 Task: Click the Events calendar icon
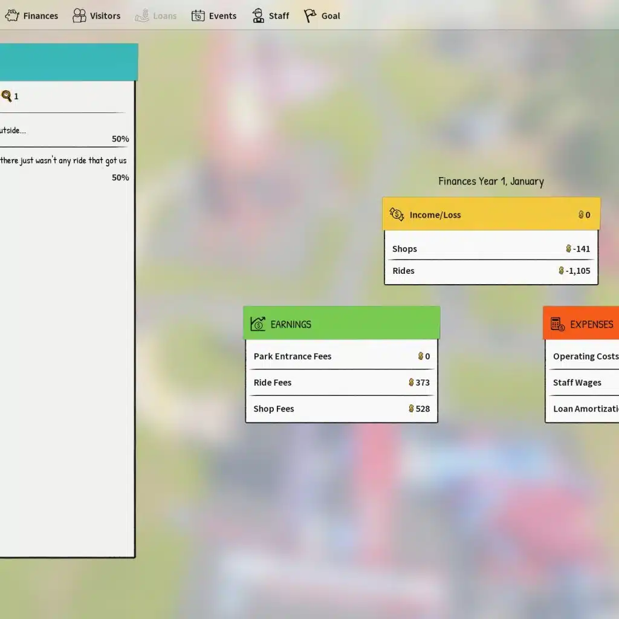click(198, 16)
